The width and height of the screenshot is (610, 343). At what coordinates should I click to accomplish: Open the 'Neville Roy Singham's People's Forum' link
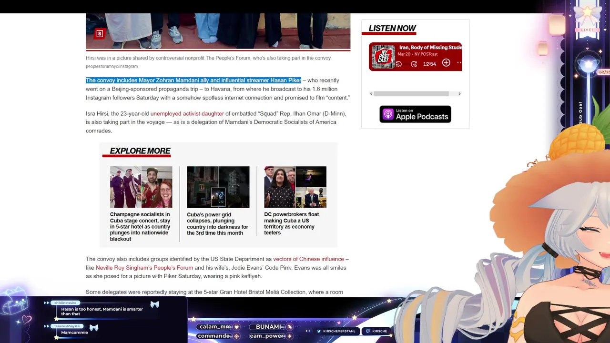click(x=144, y=268)
